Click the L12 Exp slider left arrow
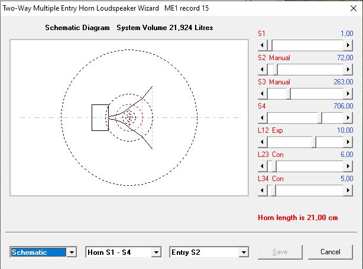 tap(262, 142)
